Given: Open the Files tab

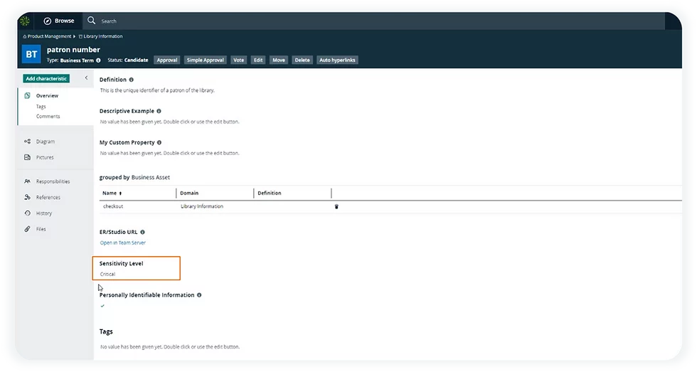Looking at the screenshot, I should [x=41, y=229].
